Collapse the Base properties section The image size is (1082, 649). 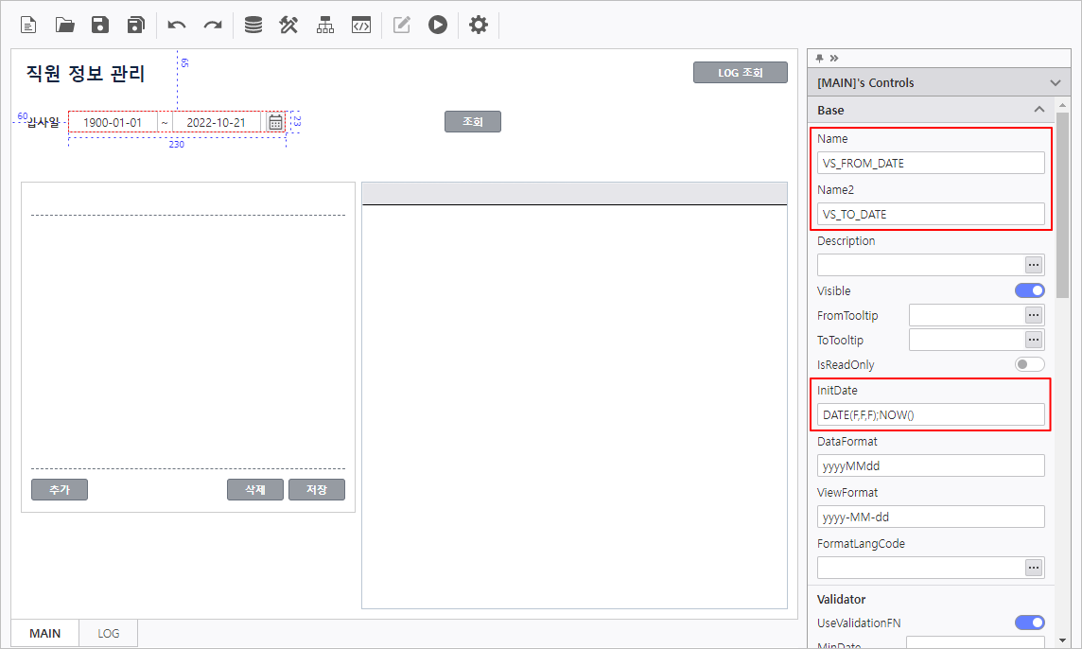pos(1038,110)
